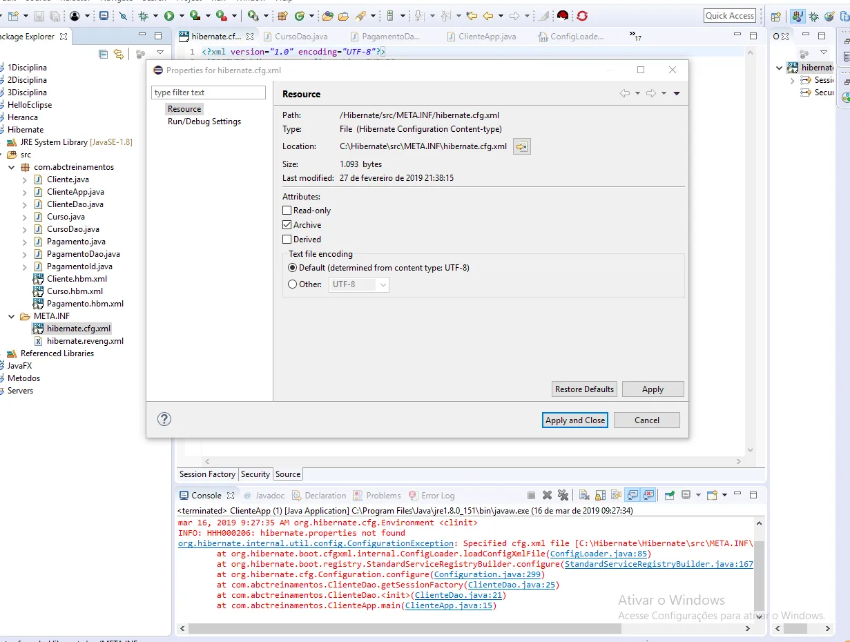850x642 pixels.
Task: Open ClienteDao.java:25 link in stack trace
Action: tap(511, 585)
